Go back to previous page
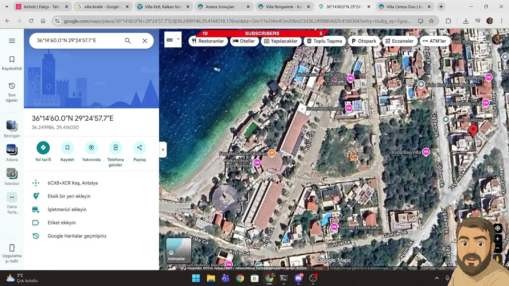 [x=7, y=21]
